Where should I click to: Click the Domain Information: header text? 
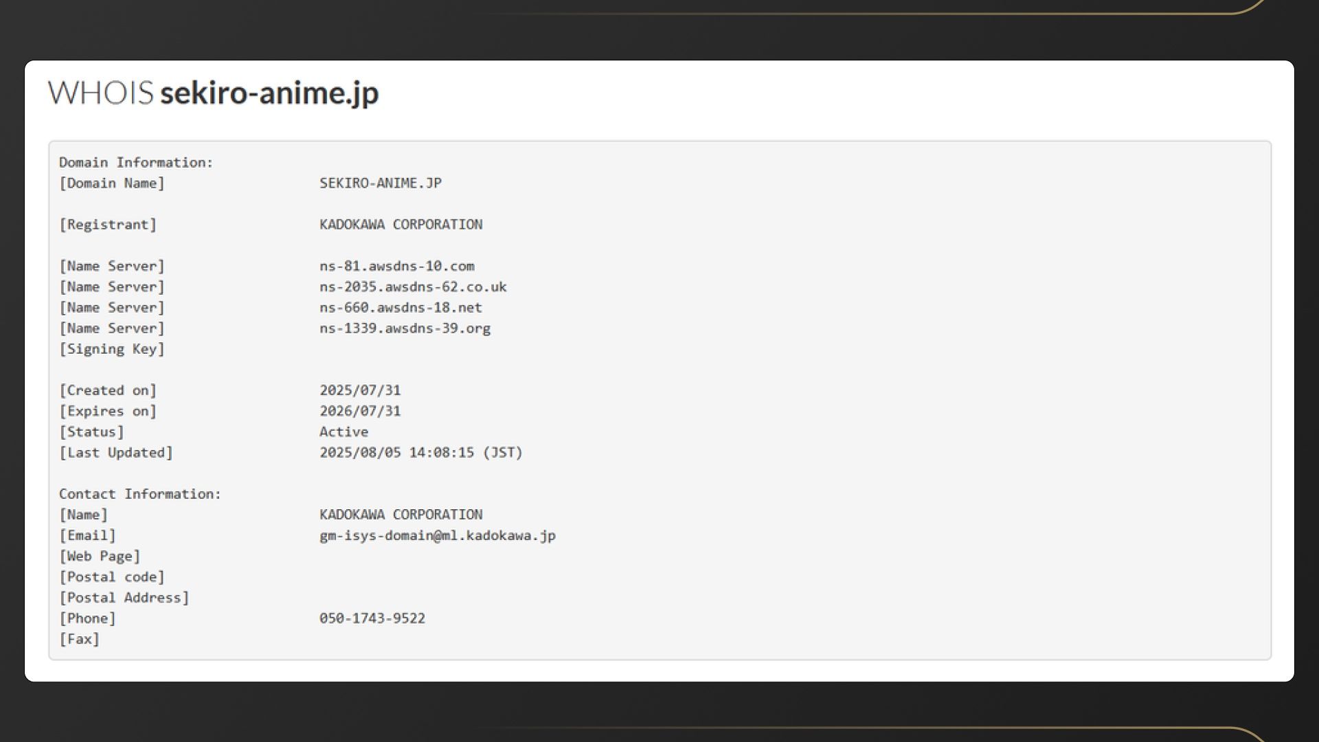pyautogui.click(x=136, y=163)
